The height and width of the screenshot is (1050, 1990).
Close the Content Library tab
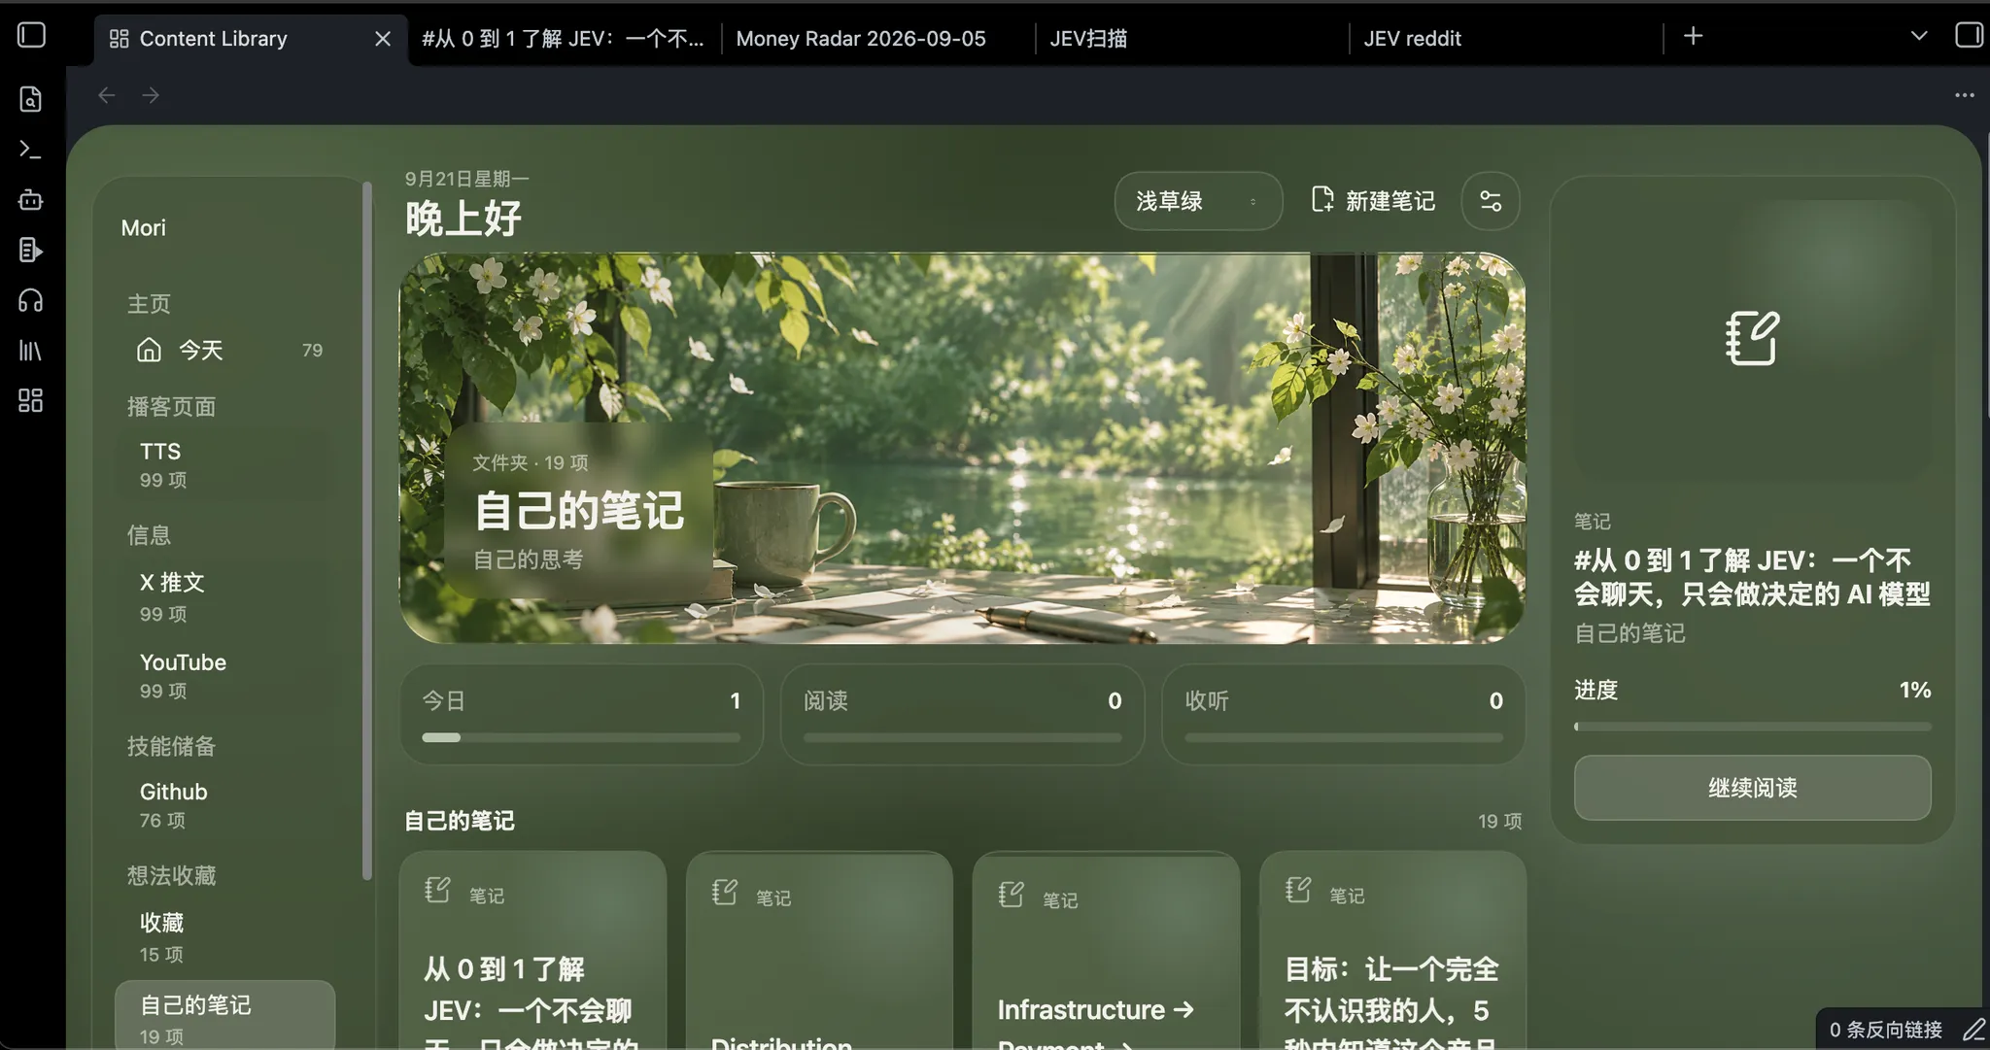click(x=383, y=39)
